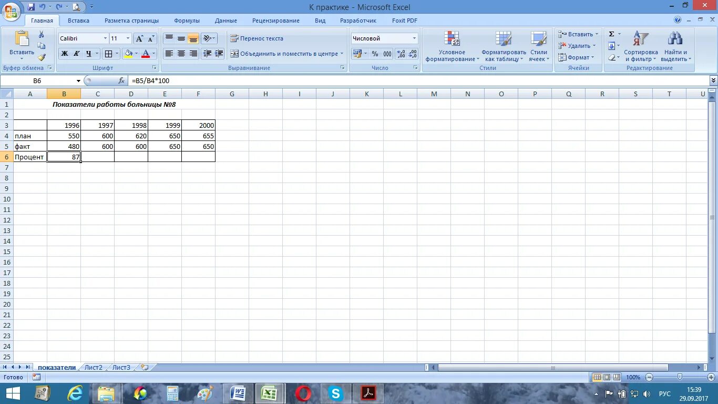Click the large Вставить paste icon
The width and height of the screenshot is (718, 404).
[22, 39]
